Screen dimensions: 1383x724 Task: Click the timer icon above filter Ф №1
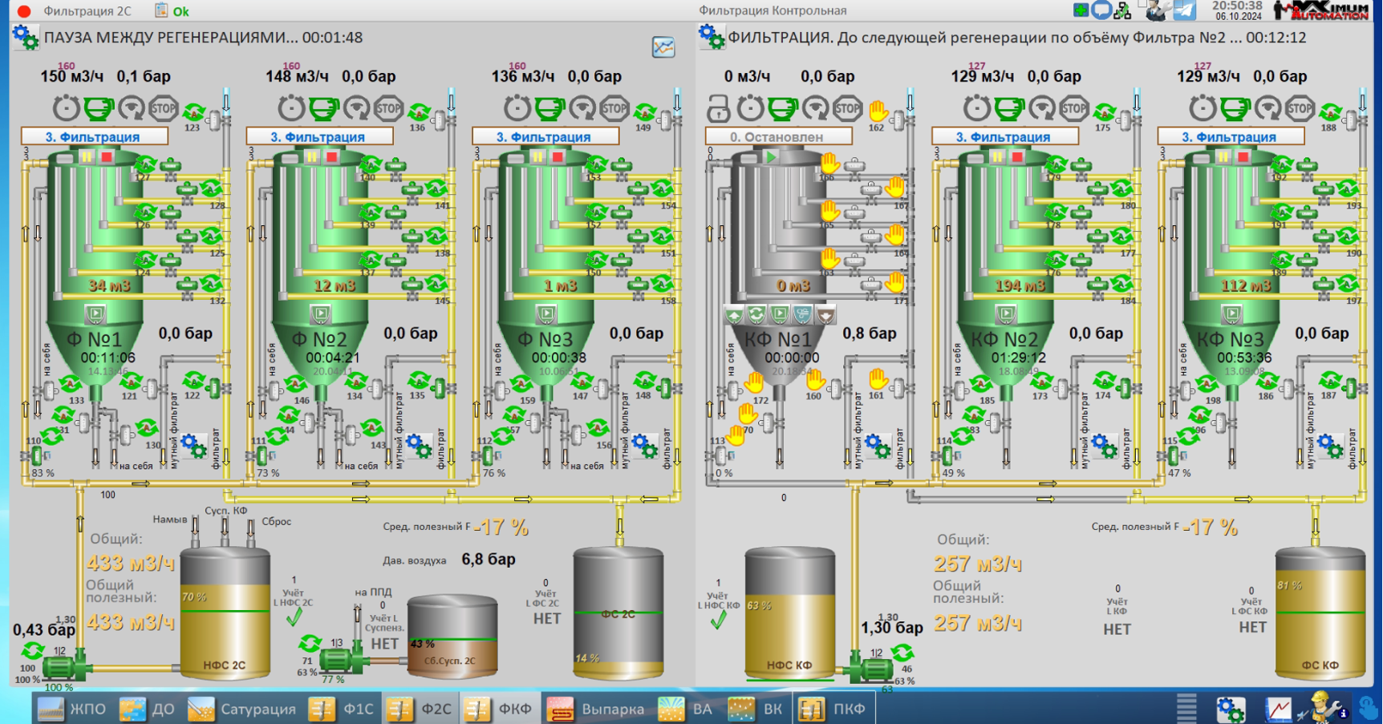point(66,107)
